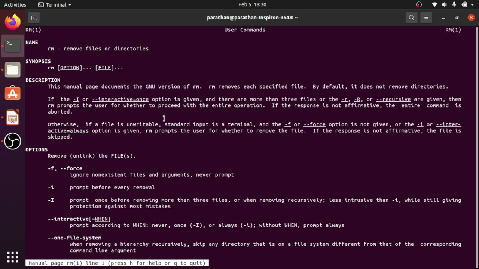Open the Feb 5 18:30 clock menu
479x269 pixels.
252,5
